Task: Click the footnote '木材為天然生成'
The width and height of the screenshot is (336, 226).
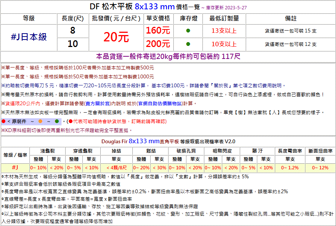Action: pyautogui.click(x=125, y=177)
